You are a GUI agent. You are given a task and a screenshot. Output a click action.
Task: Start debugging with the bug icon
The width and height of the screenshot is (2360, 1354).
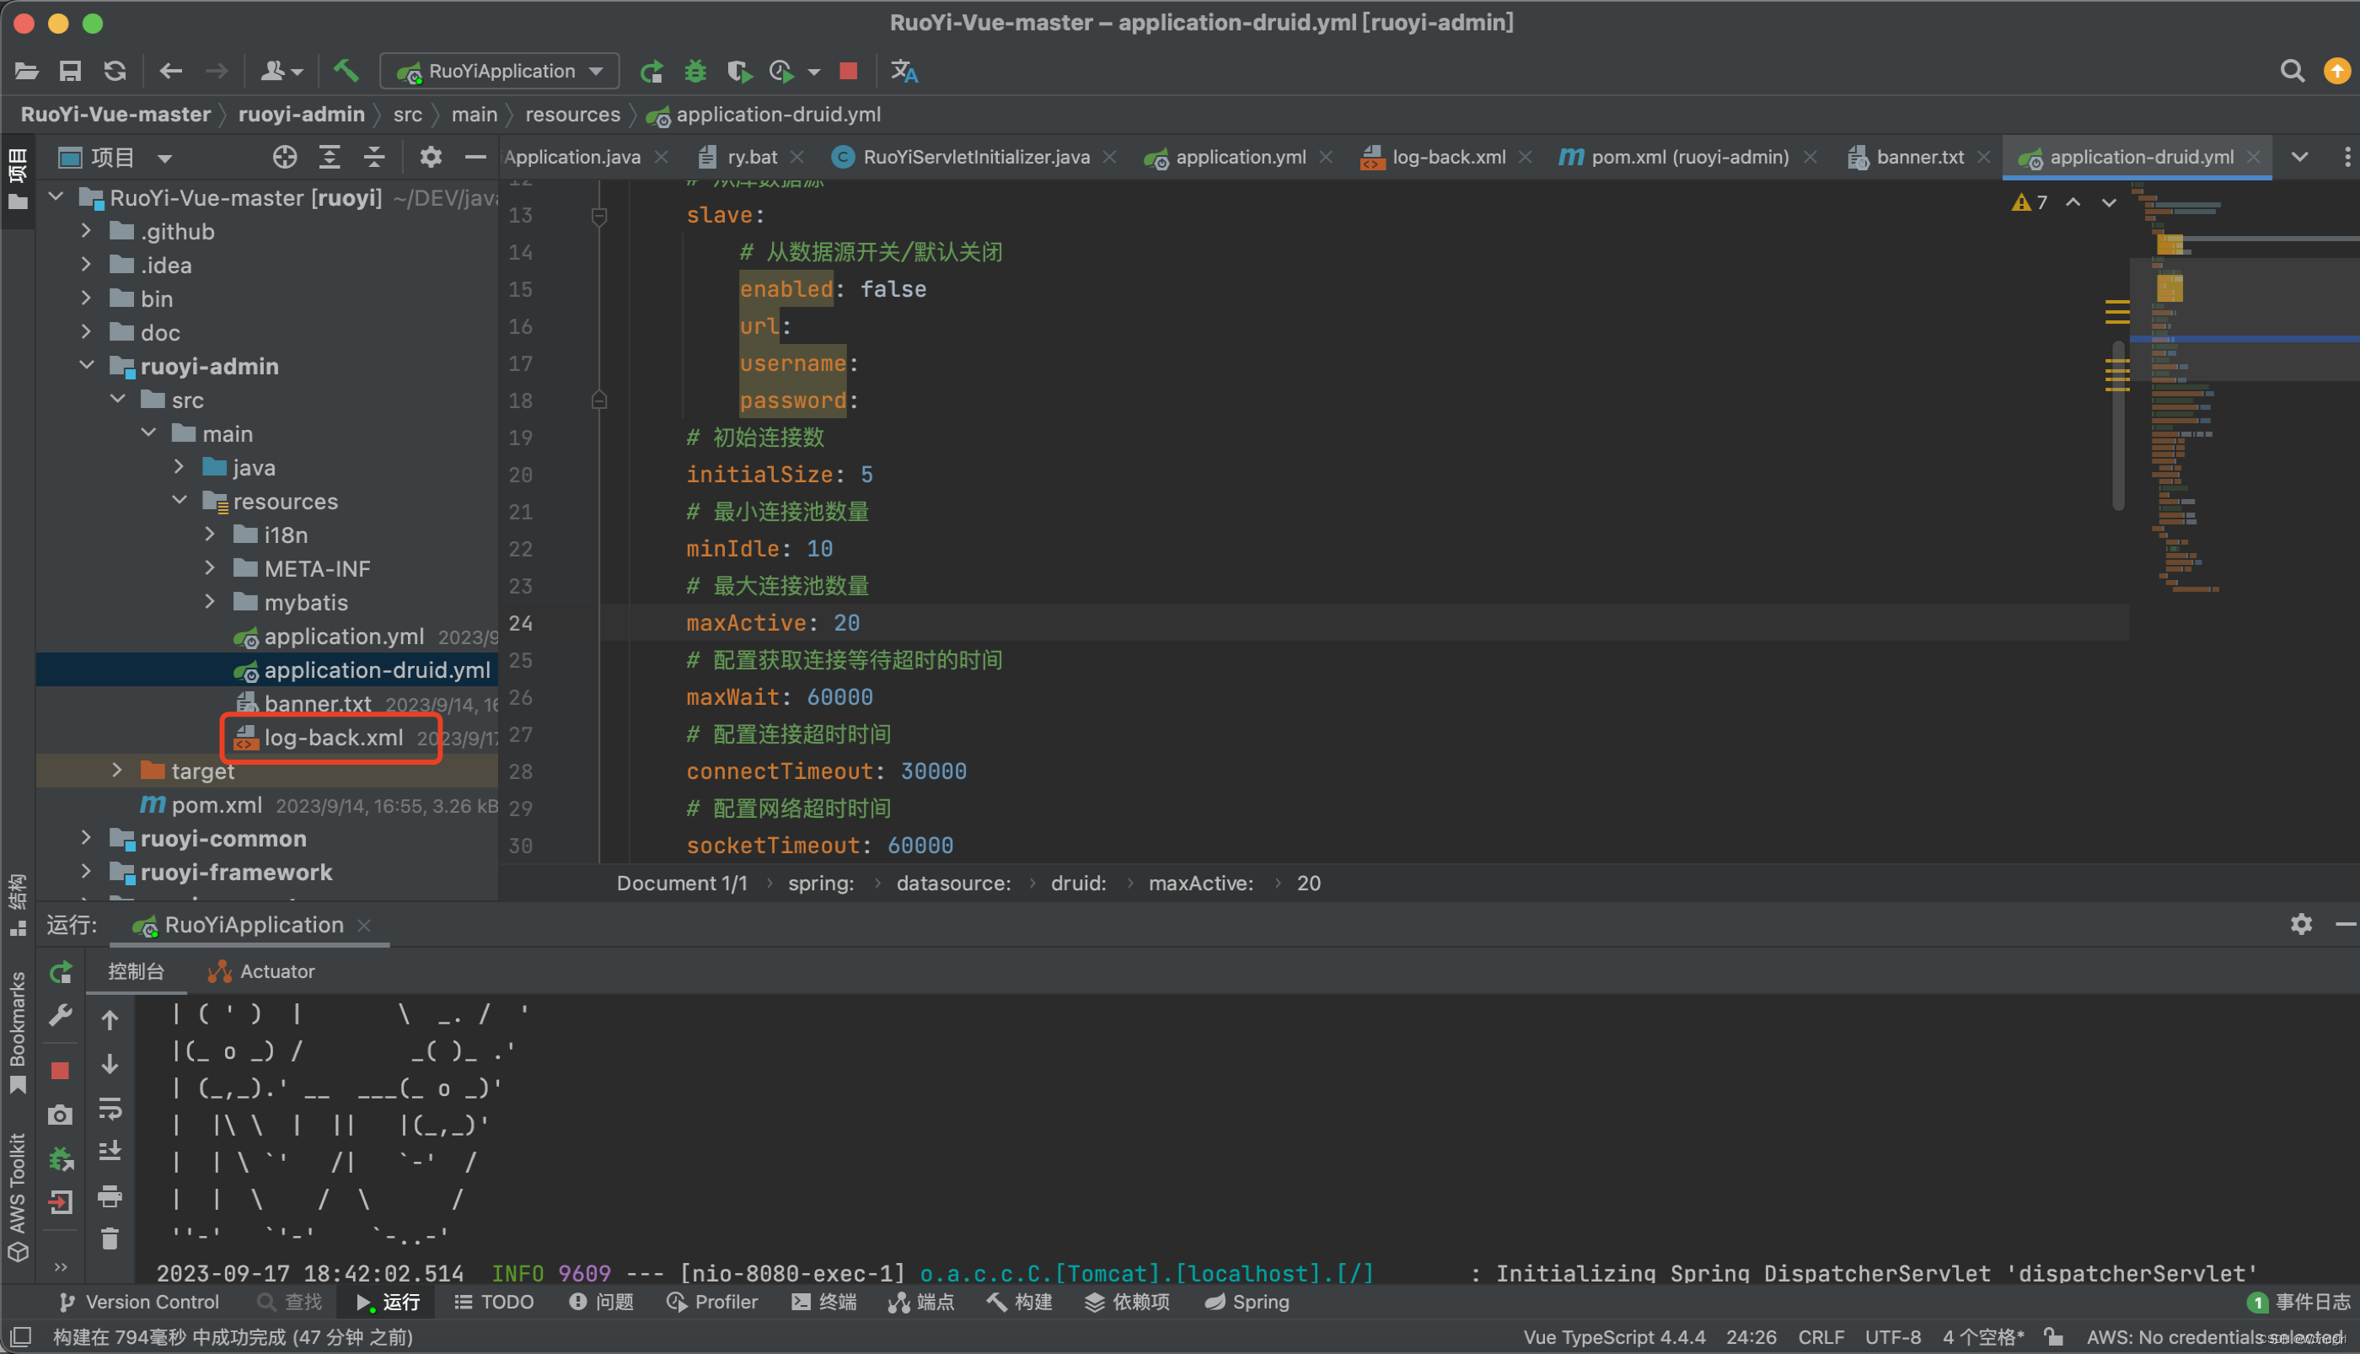695,72
